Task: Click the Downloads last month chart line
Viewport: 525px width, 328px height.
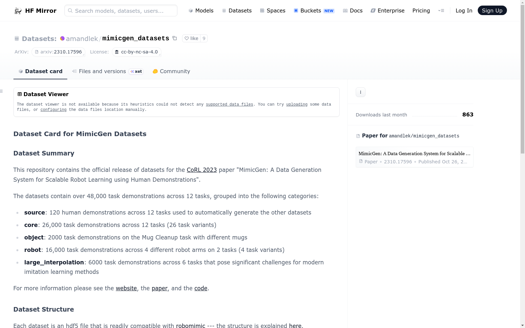Action: pyautogui.click(x=435, y=116)
